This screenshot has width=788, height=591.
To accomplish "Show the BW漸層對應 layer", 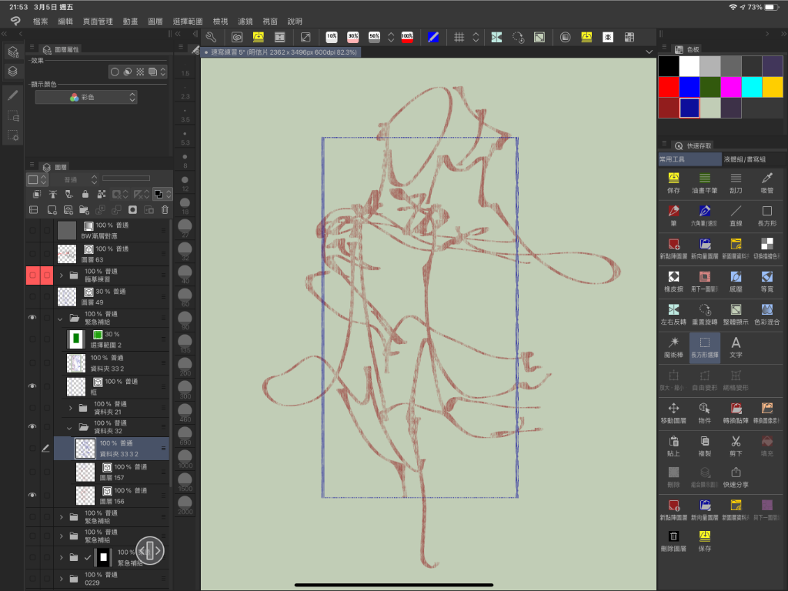I will tap(32, 230).
